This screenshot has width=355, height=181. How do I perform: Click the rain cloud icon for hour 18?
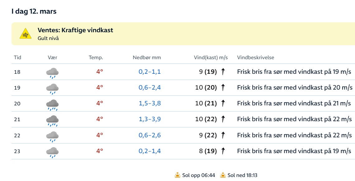[52, 72]
